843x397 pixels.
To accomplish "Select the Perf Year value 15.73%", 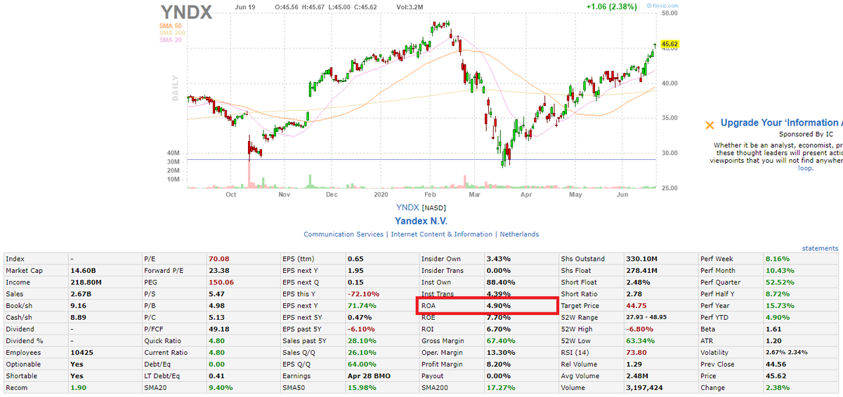I will pyautogui.click(x=780, y=306).
